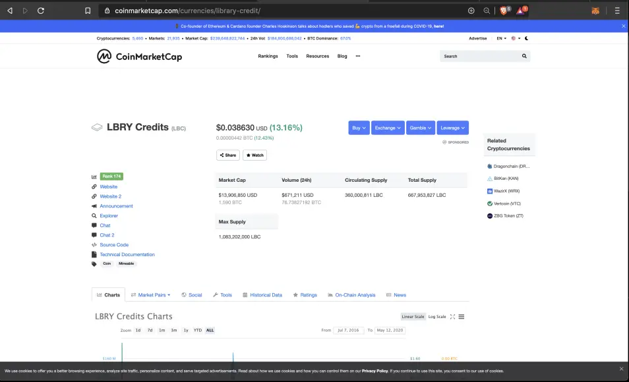Select Linear Scale chart option
The width and height of the screenshot is (629, 382).
(x=413, y=317)
